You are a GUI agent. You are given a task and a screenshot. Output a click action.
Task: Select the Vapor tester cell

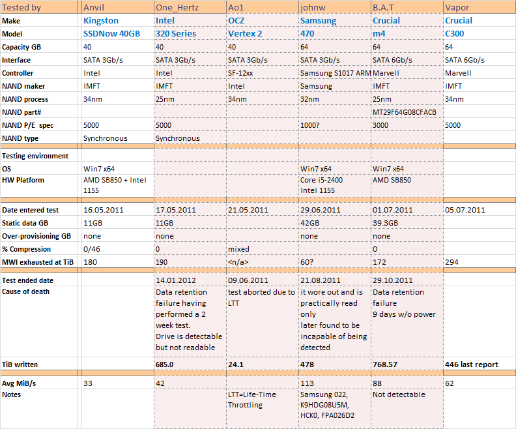(x=480, y=7)
